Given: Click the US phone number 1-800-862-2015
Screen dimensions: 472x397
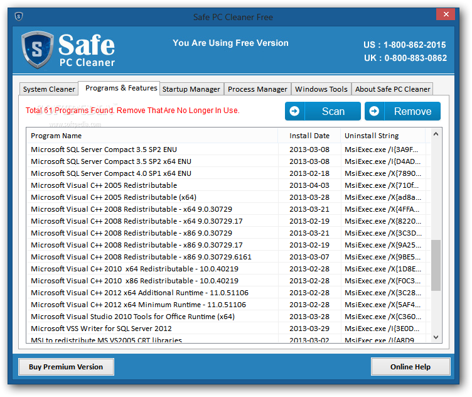Looking at the screenshot, I should (414, 45).
